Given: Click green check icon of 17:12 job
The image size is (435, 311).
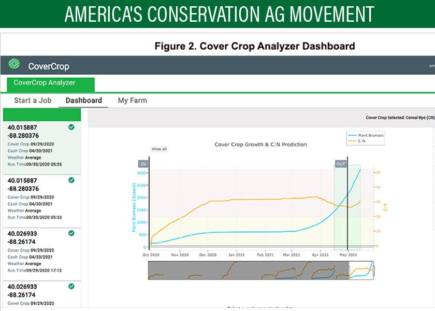Looking at the screenshot, I should [x=71, y=233].
